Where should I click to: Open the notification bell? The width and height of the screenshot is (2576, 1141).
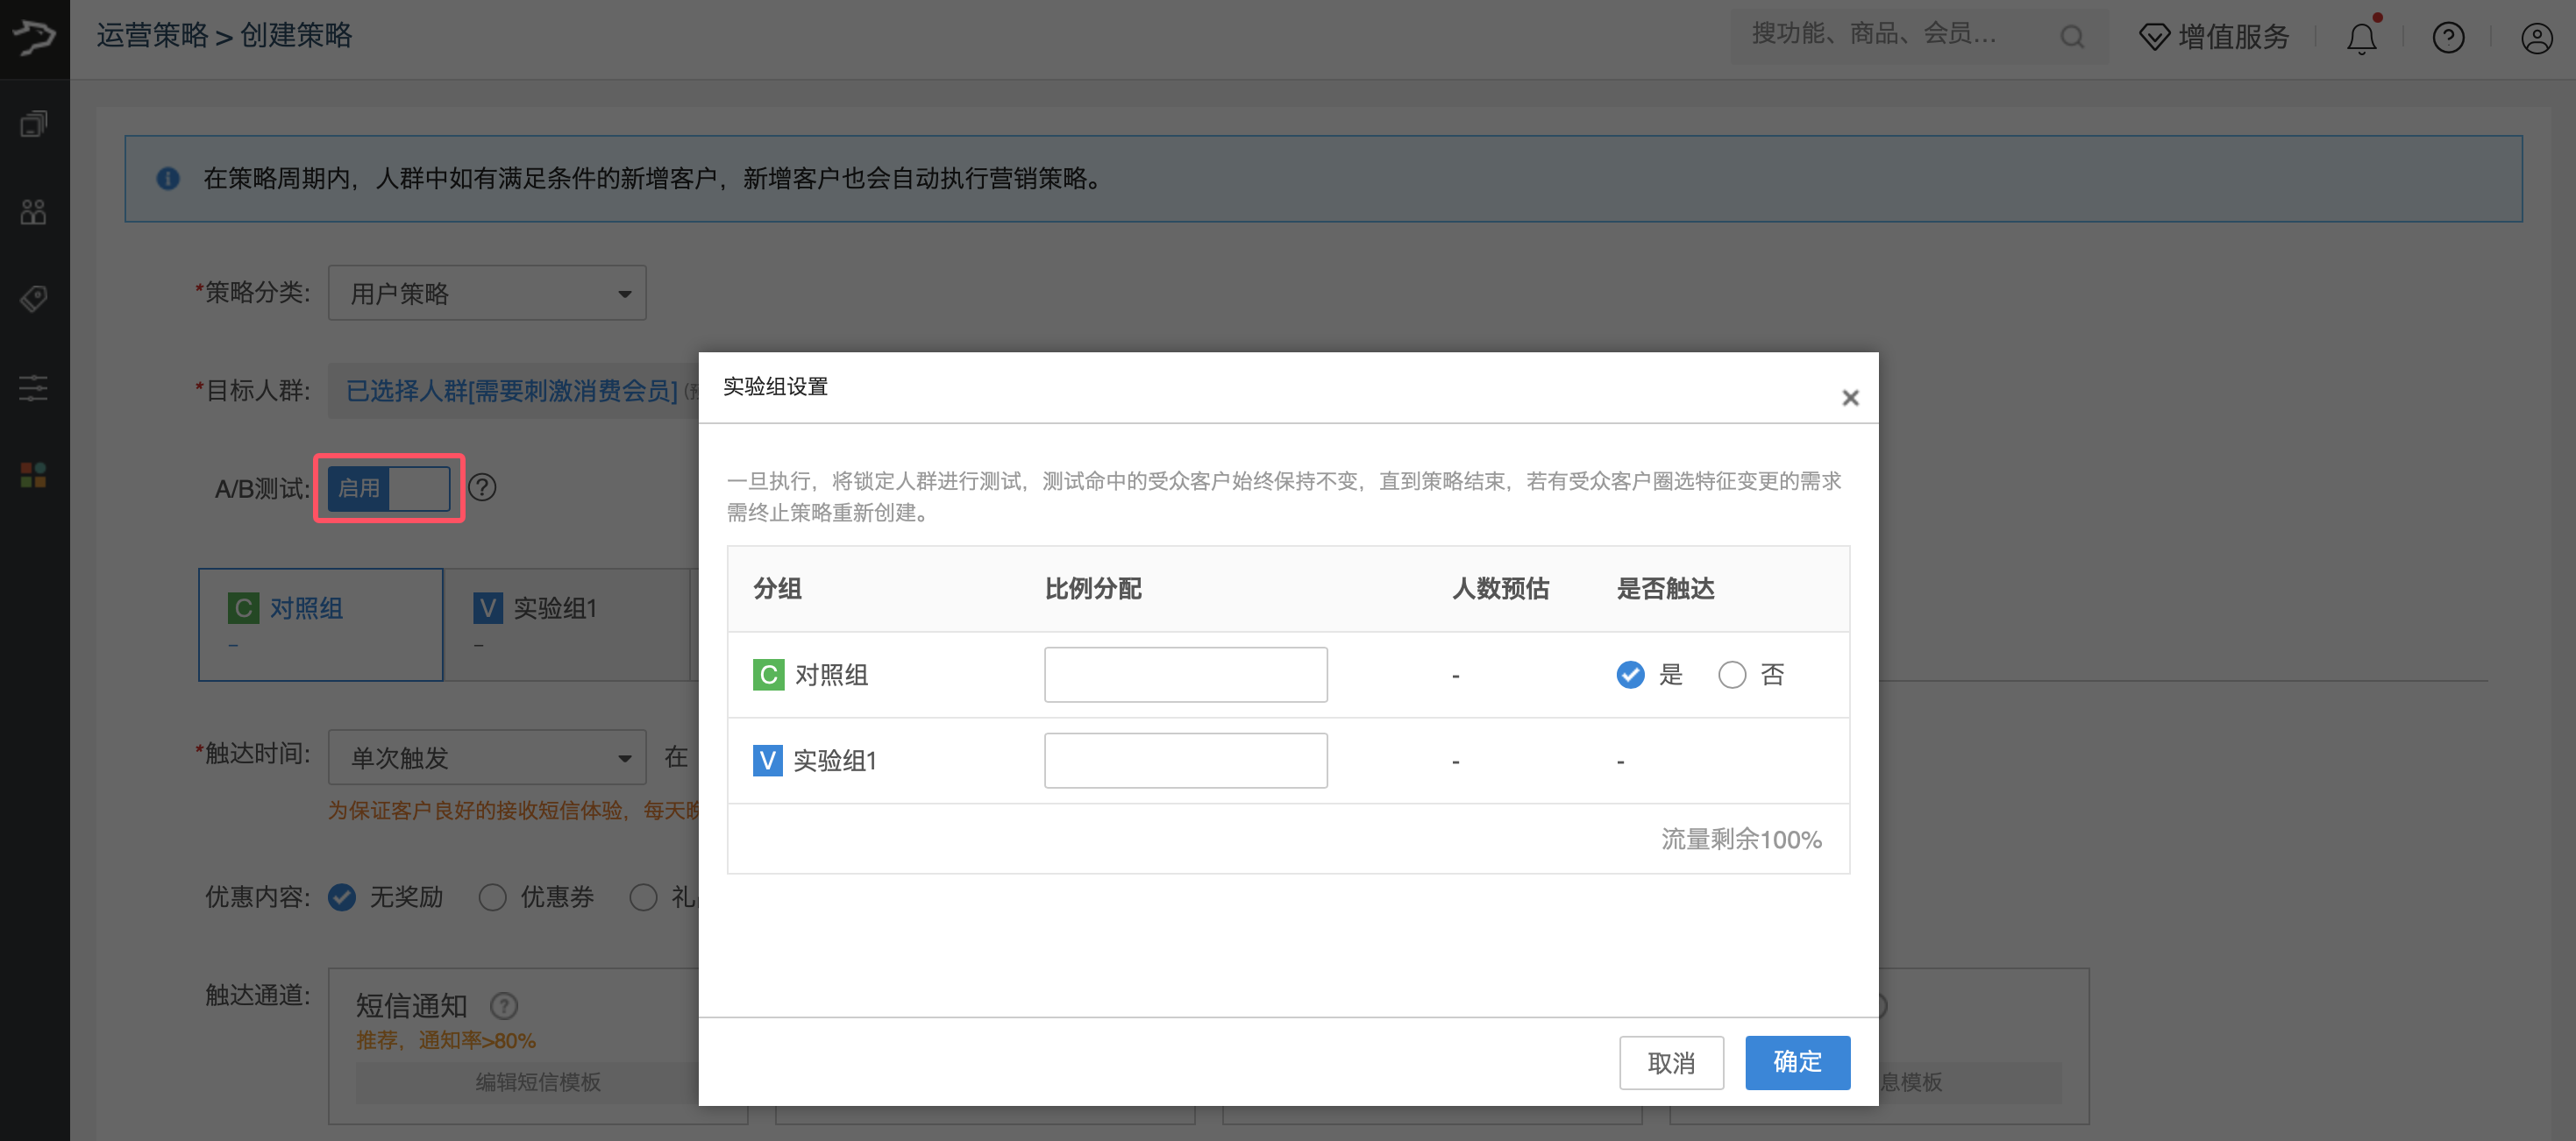[x=2361, y=38]
